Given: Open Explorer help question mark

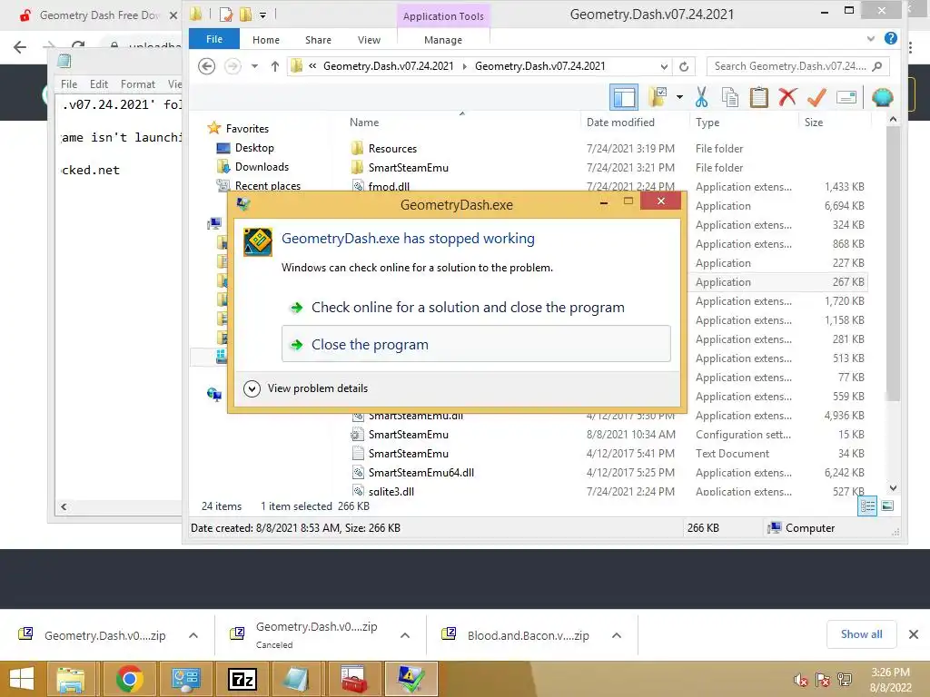Looking at the screenshot, I should coord(890,38).
